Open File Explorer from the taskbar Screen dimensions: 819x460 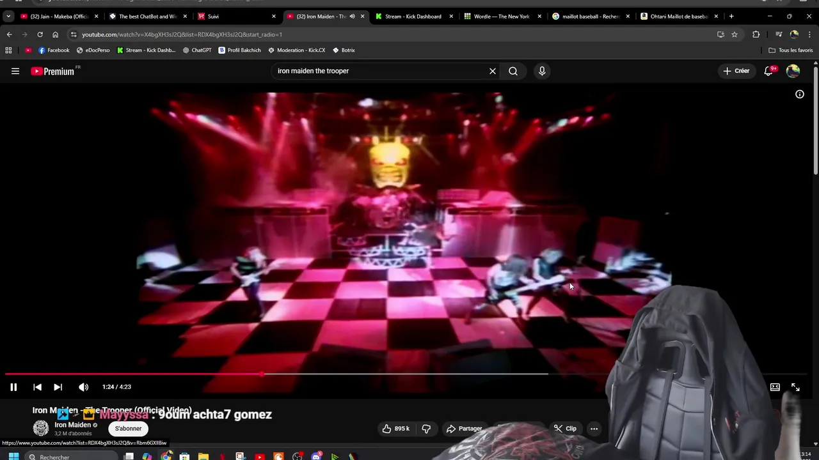click(203, 457)
